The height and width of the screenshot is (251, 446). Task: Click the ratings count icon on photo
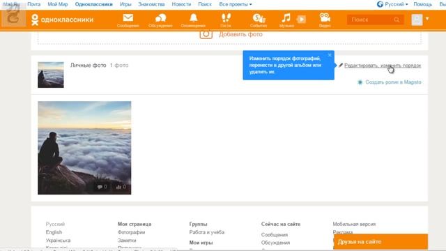[121, 187]
